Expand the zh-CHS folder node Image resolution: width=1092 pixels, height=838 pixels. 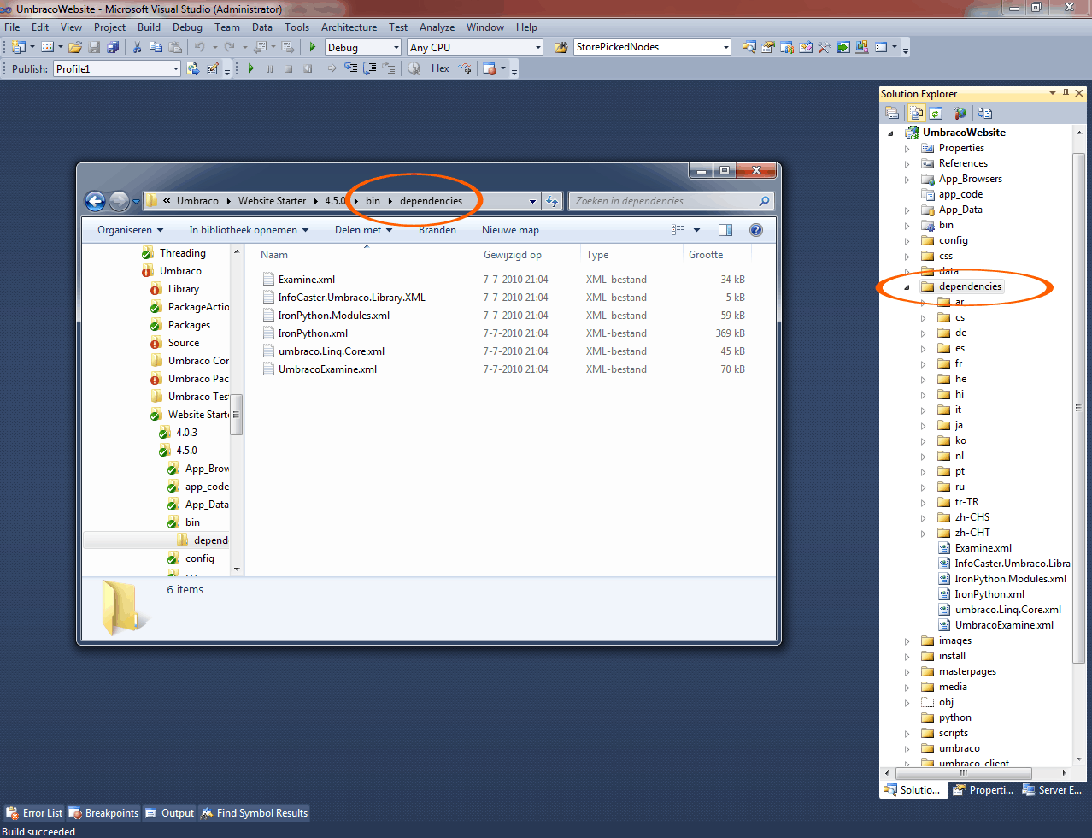[x=923, y=518]
